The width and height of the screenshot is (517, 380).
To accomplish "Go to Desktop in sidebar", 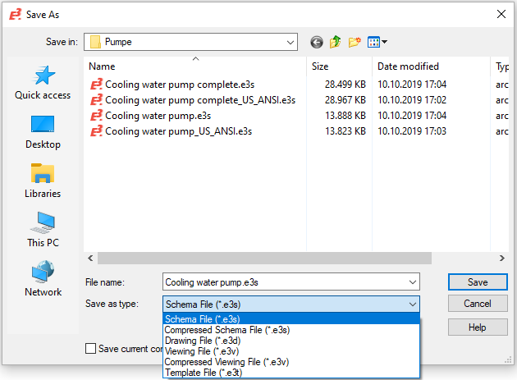I will coord(43,131).
